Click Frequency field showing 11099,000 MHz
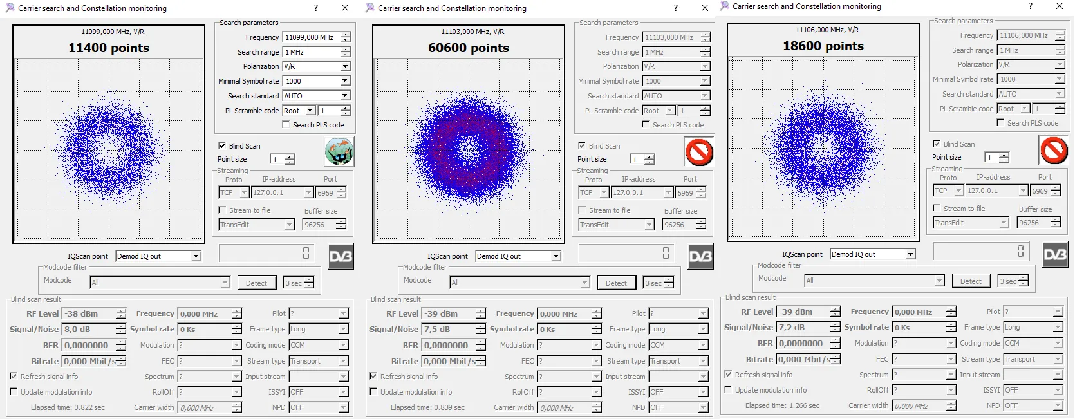This screenshot has height=419, width=1075. pos(311,37)
